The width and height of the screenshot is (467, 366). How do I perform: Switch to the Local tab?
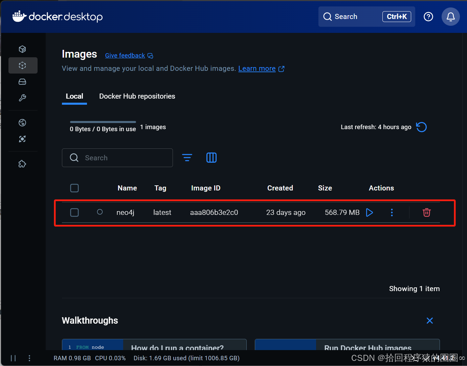(74, 96)
